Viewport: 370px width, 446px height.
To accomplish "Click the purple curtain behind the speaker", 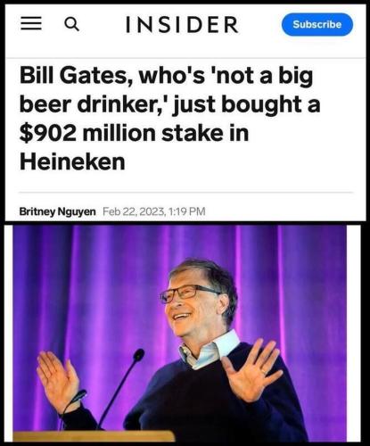I will [x=89, y=283].
